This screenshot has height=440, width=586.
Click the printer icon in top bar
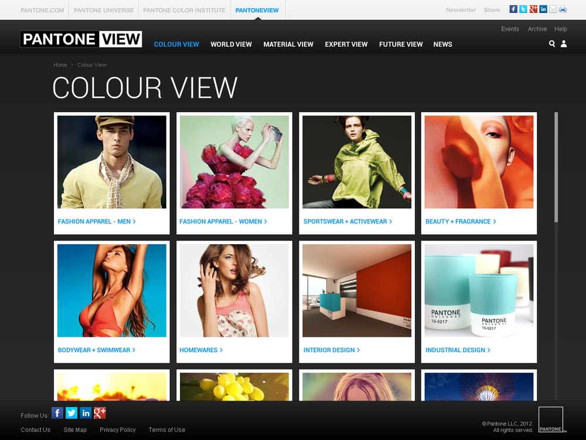[x=563, y=9]
